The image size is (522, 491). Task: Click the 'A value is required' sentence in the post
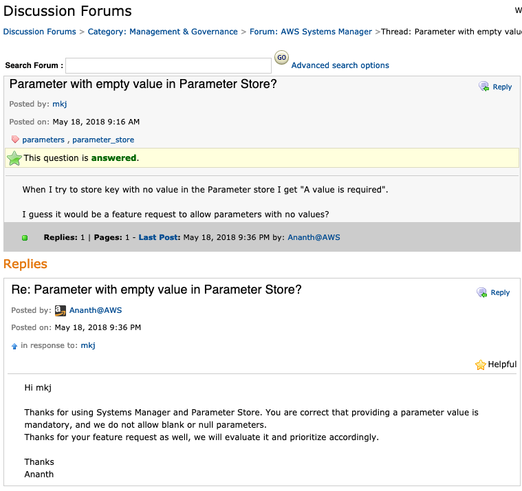[205, 190]
